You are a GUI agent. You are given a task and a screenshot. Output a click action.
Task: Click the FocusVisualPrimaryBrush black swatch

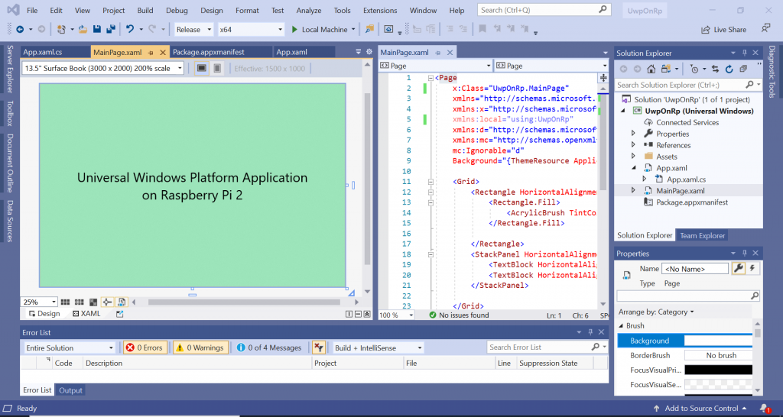click(x=718, y=370)
